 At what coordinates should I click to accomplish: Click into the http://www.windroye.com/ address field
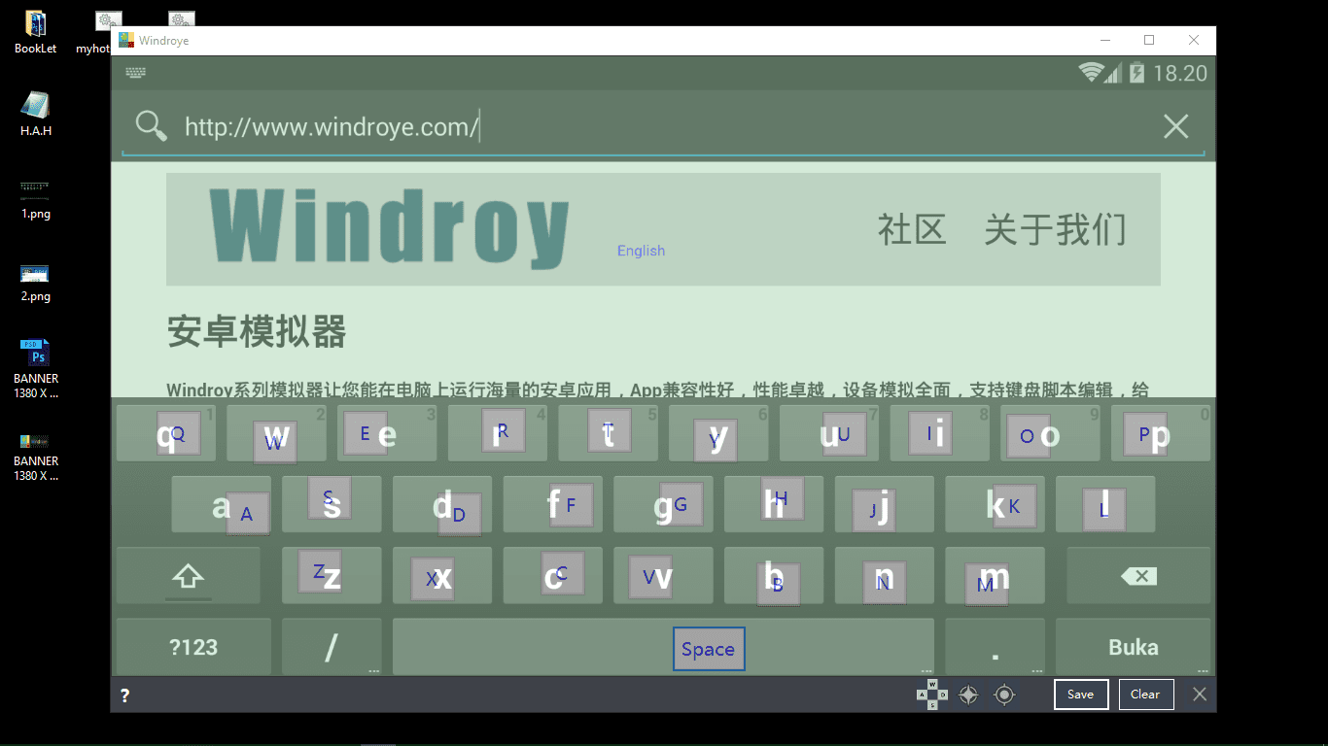click(661, 126)
